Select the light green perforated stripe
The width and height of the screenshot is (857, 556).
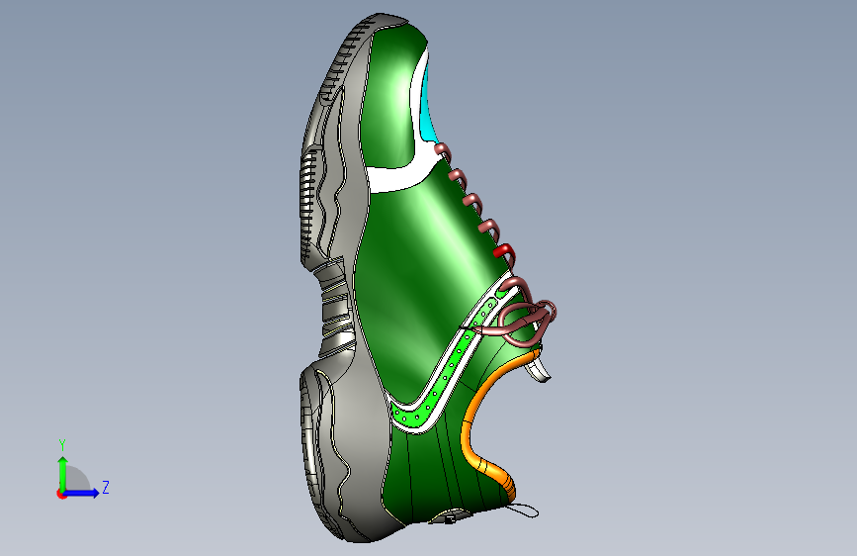[451, 364]
